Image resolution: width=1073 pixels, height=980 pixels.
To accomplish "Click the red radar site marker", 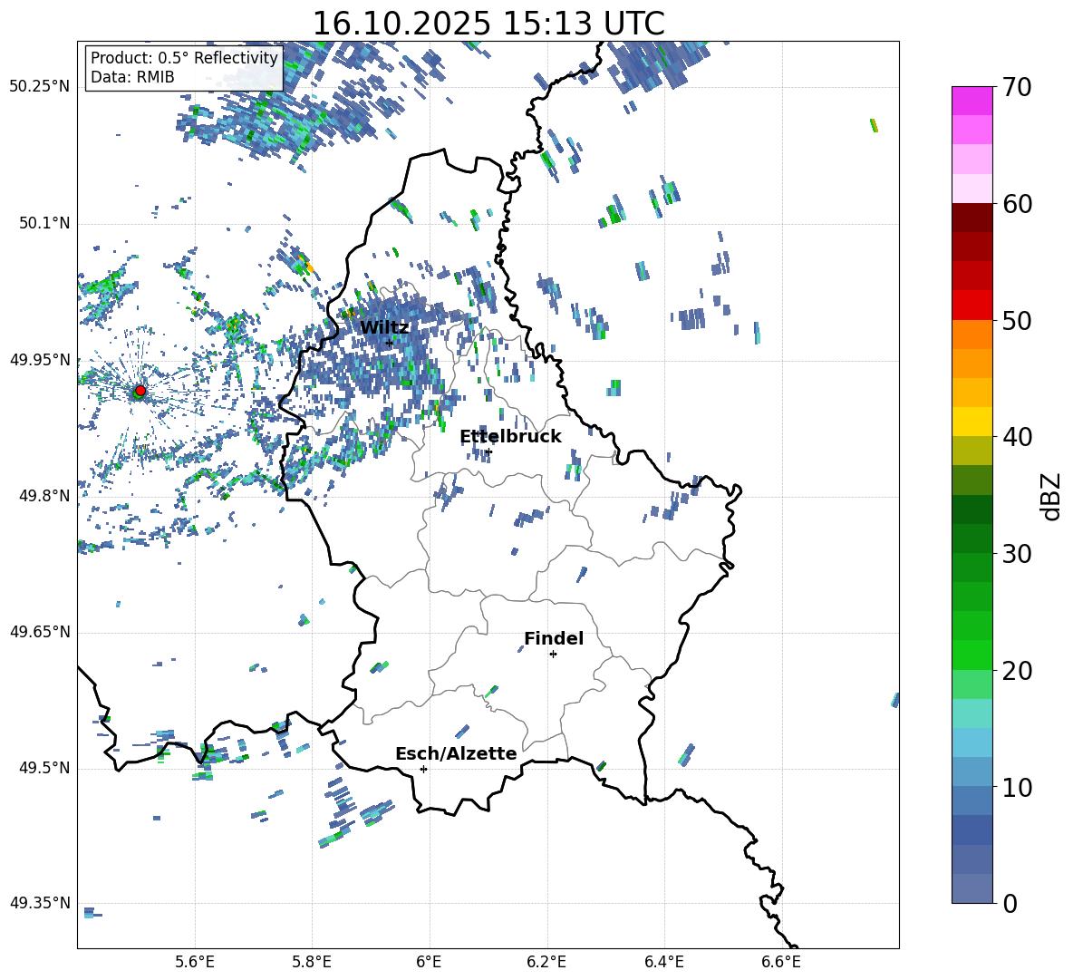I will coord(140,391).
